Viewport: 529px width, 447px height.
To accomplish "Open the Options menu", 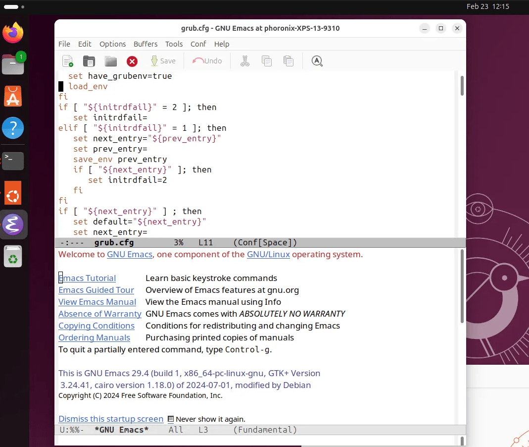I will [112, 44].
